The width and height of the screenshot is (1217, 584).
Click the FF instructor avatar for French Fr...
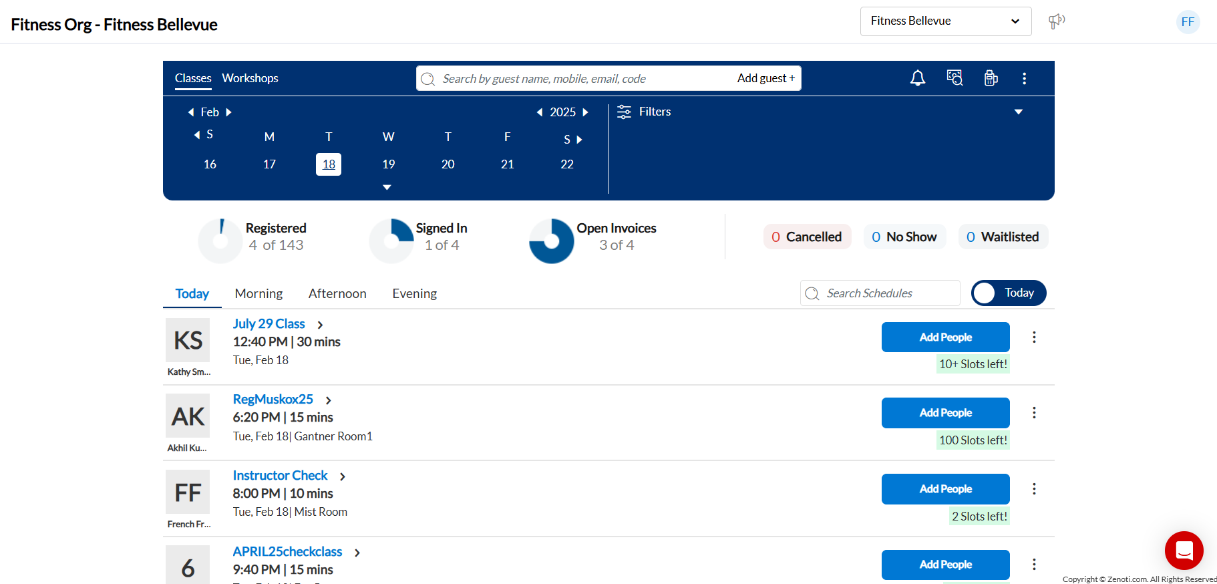pyautogui.click(x=188, y=492)
